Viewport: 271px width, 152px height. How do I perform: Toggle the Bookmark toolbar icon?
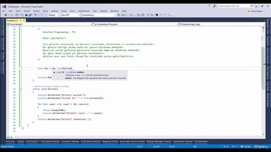pyautogui.click(x=157, y=15)
